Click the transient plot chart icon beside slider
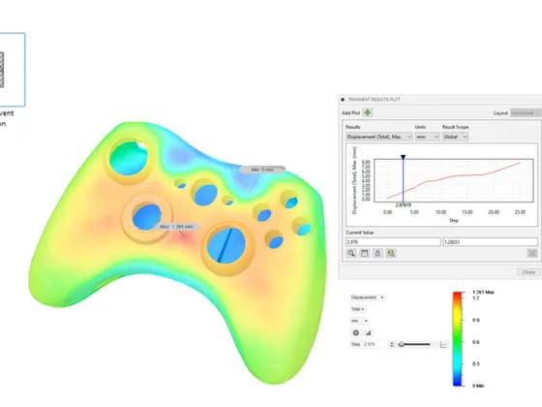Viewport: 542px width, 407px height. pyautogui.click(x=443, y=344)
